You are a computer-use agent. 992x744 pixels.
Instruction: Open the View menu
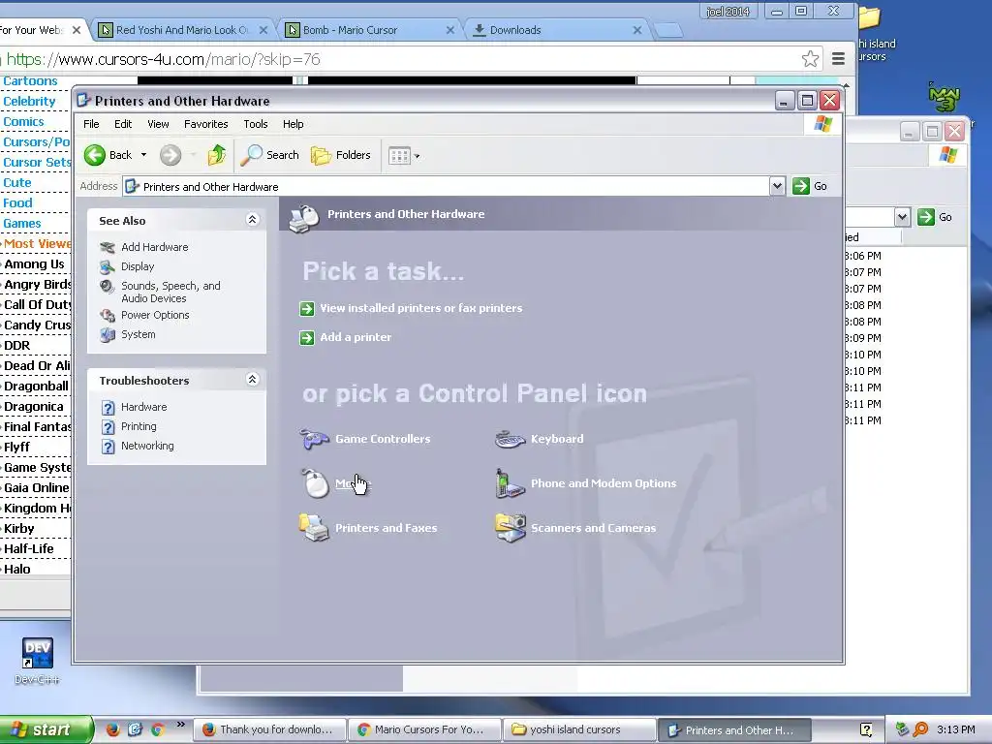click(158, 124)
